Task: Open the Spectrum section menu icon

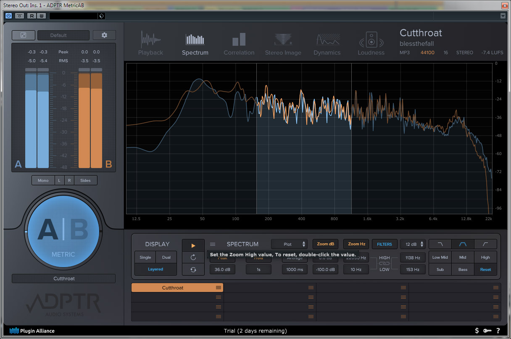Action: point(213,244)
